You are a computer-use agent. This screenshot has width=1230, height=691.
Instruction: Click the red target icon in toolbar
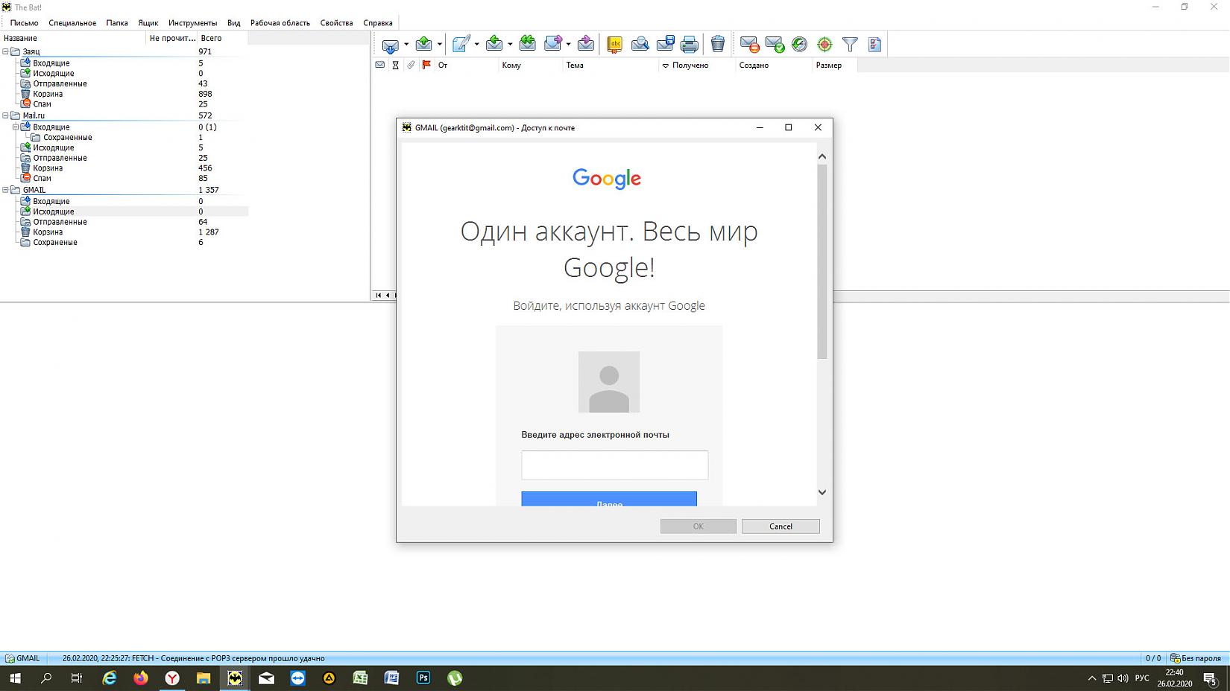coord(824,45)
